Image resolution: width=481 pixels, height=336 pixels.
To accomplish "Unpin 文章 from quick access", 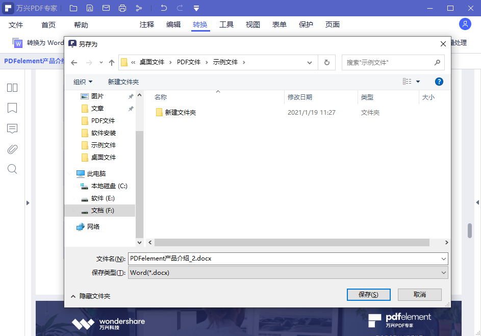I will point(131,108).
